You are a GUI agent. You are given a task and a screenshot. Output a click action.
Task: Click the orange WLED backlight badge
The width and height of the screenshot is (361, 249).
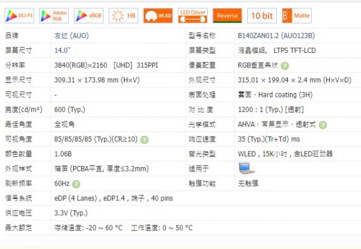click(x=158, y=16)
